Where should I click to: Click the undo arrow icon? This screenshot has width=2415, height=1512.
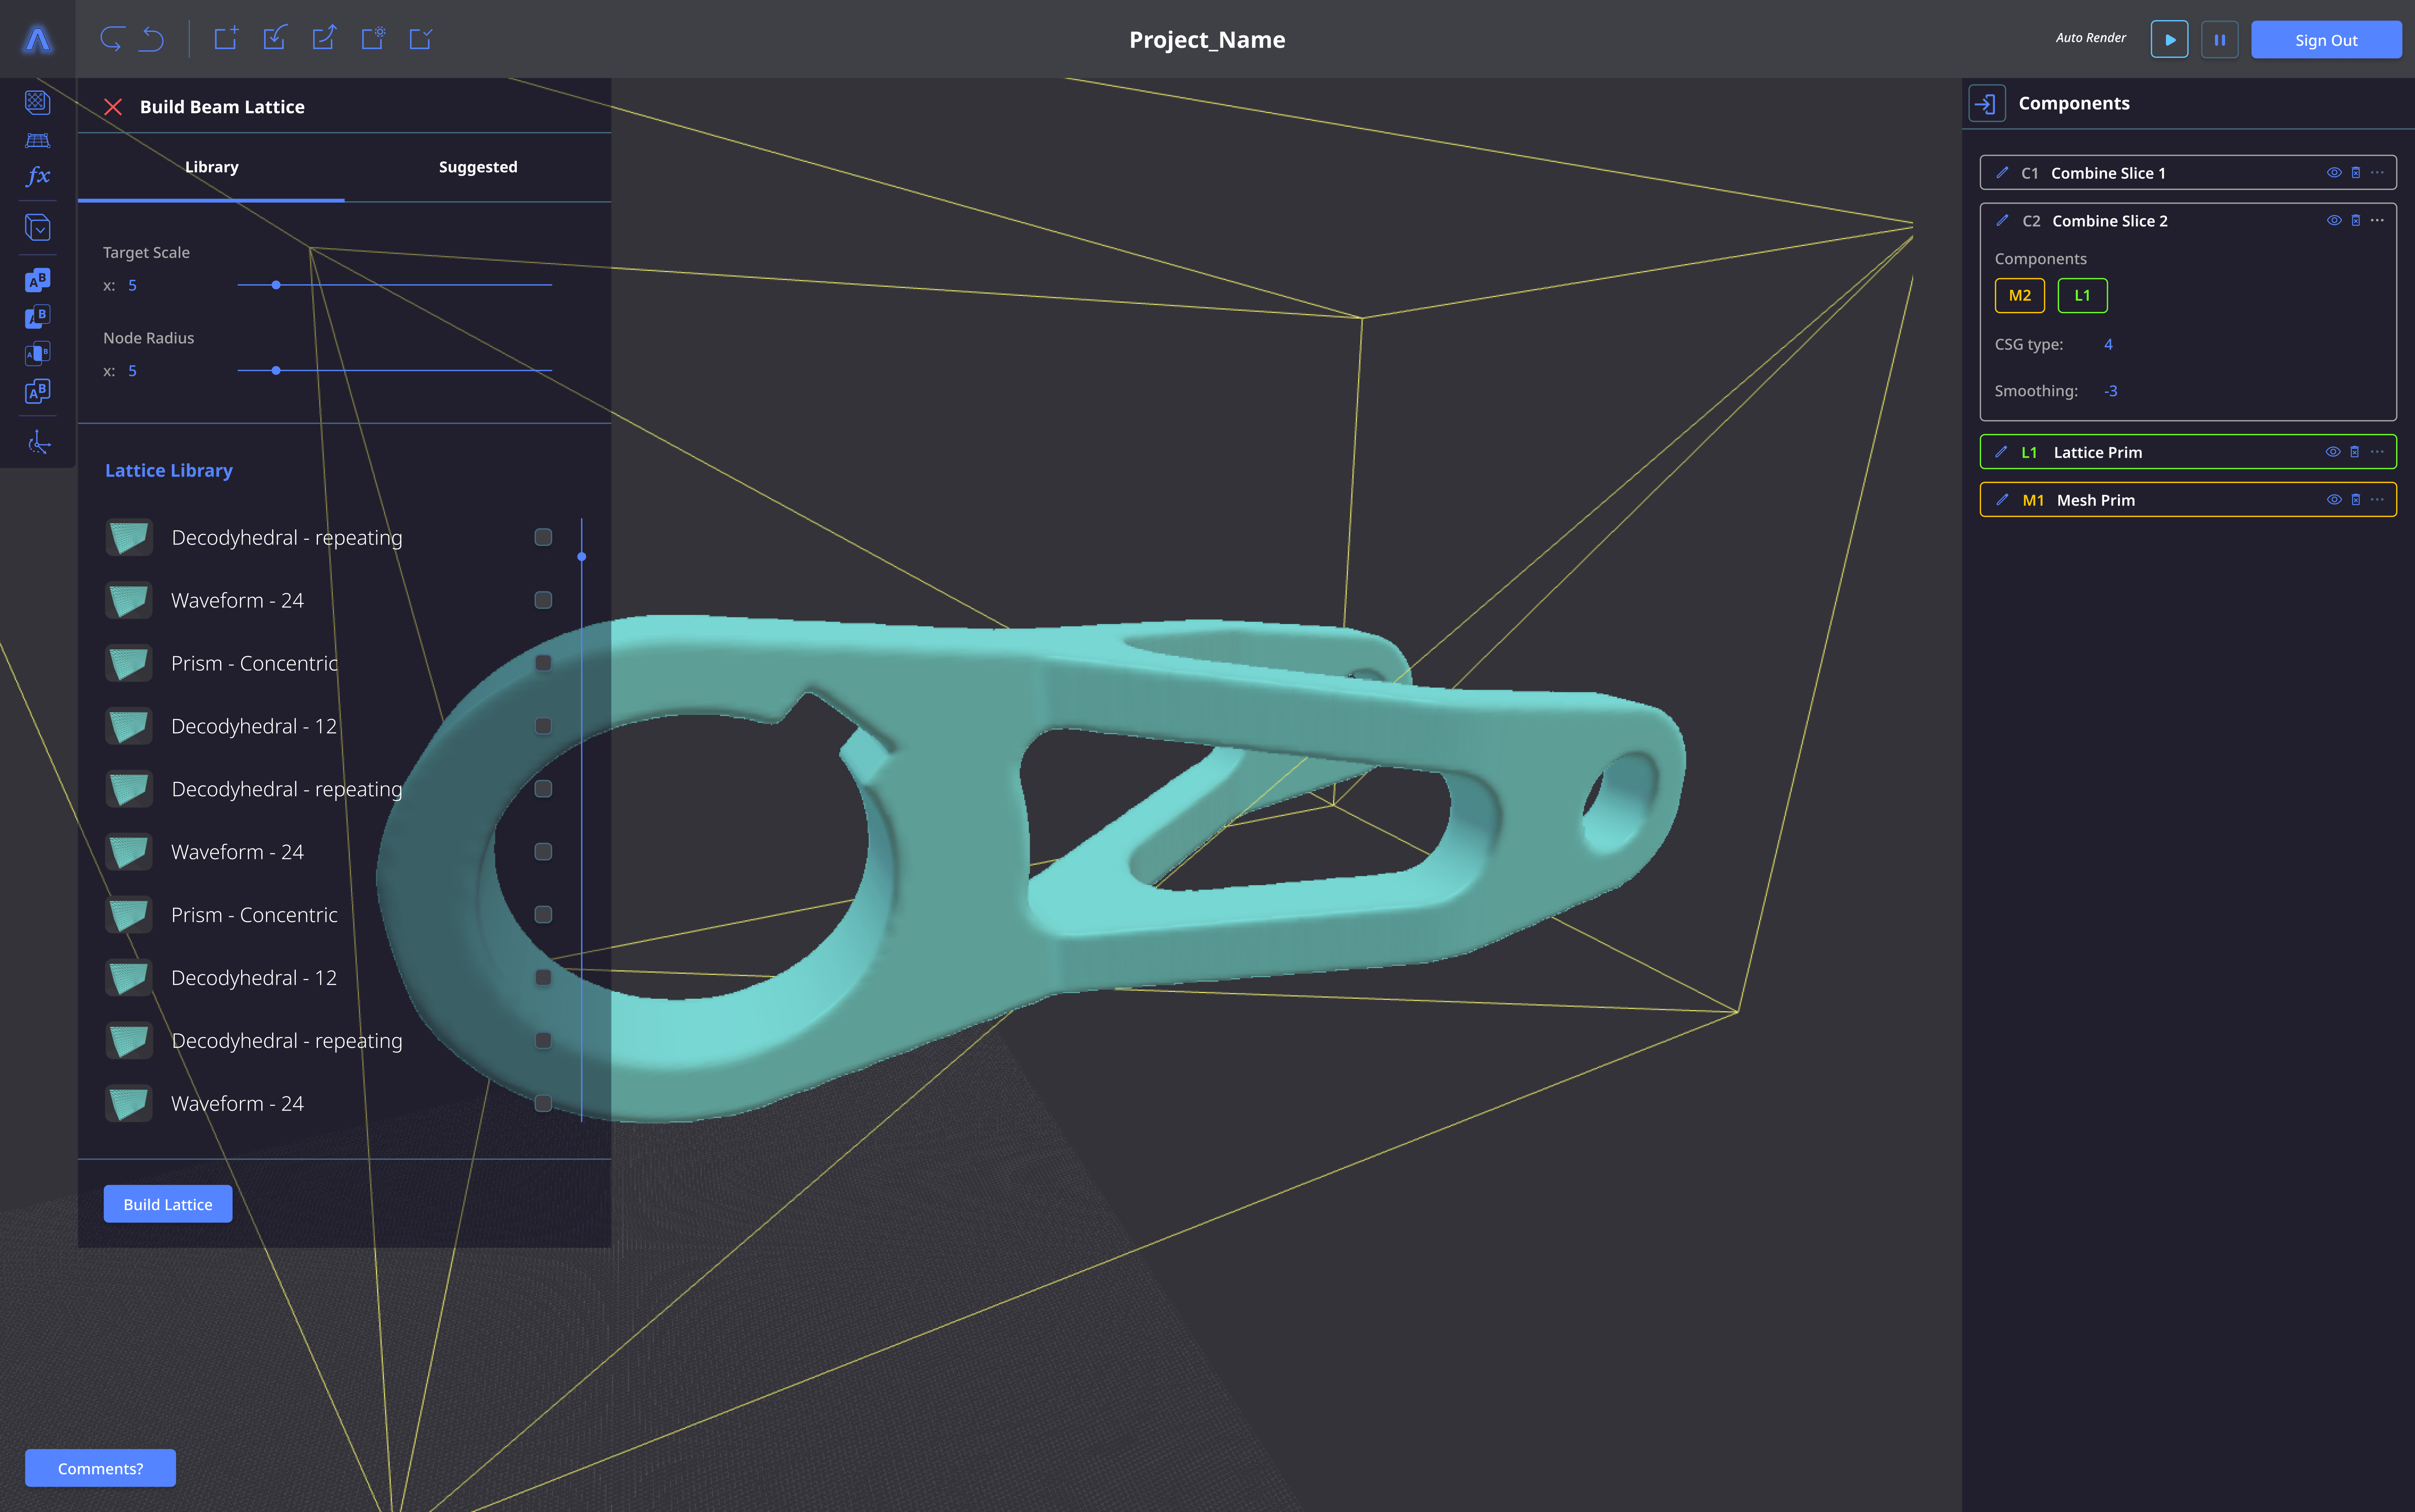pyautogui.click(x=152, y=39)
